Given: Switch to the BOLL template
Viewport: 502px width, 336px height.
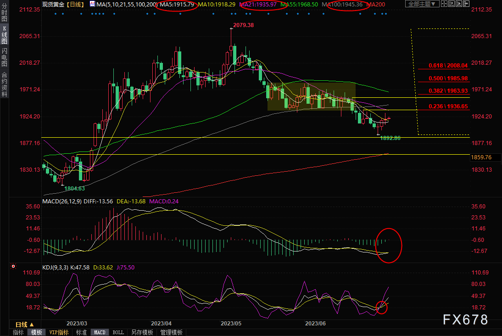Looking at the screenshot, I should coord(118,332).
